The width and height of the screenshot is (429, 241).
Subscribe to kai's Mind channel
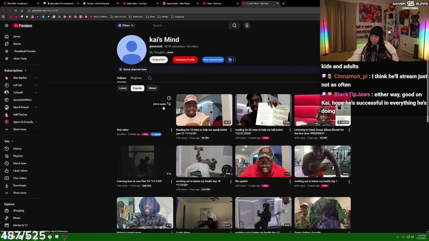click(x=159, y=60)
